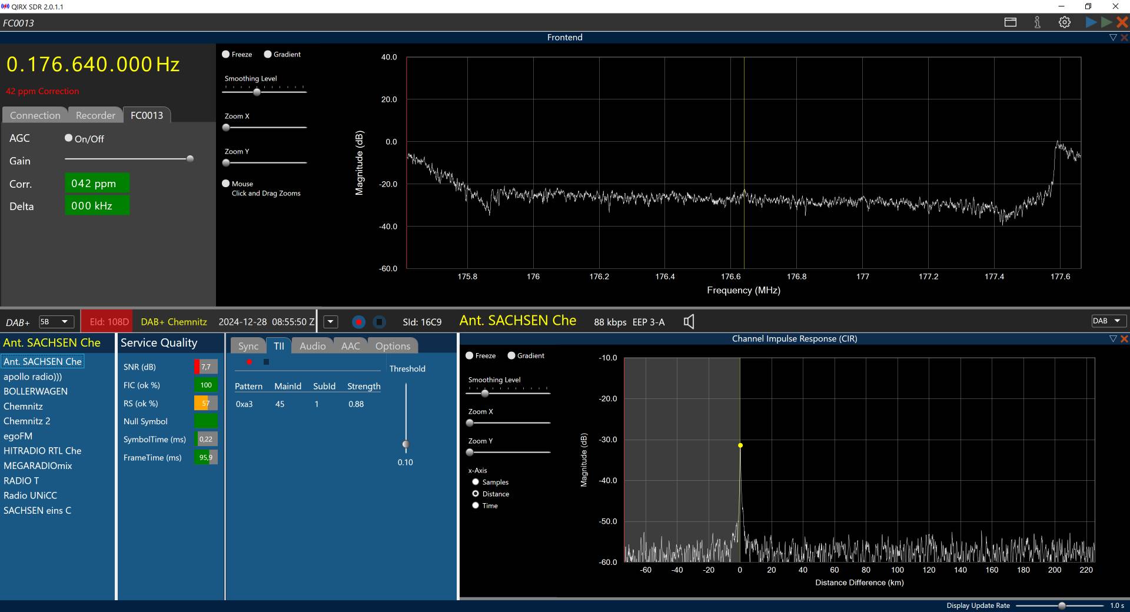Click the Gain slider handle
This screenshot has width=1130, height=612.
tap(190, 159)
